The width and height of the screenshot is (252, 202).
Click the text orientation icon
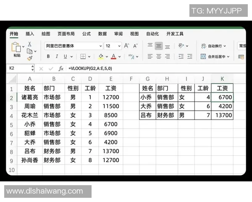point(181,46)
